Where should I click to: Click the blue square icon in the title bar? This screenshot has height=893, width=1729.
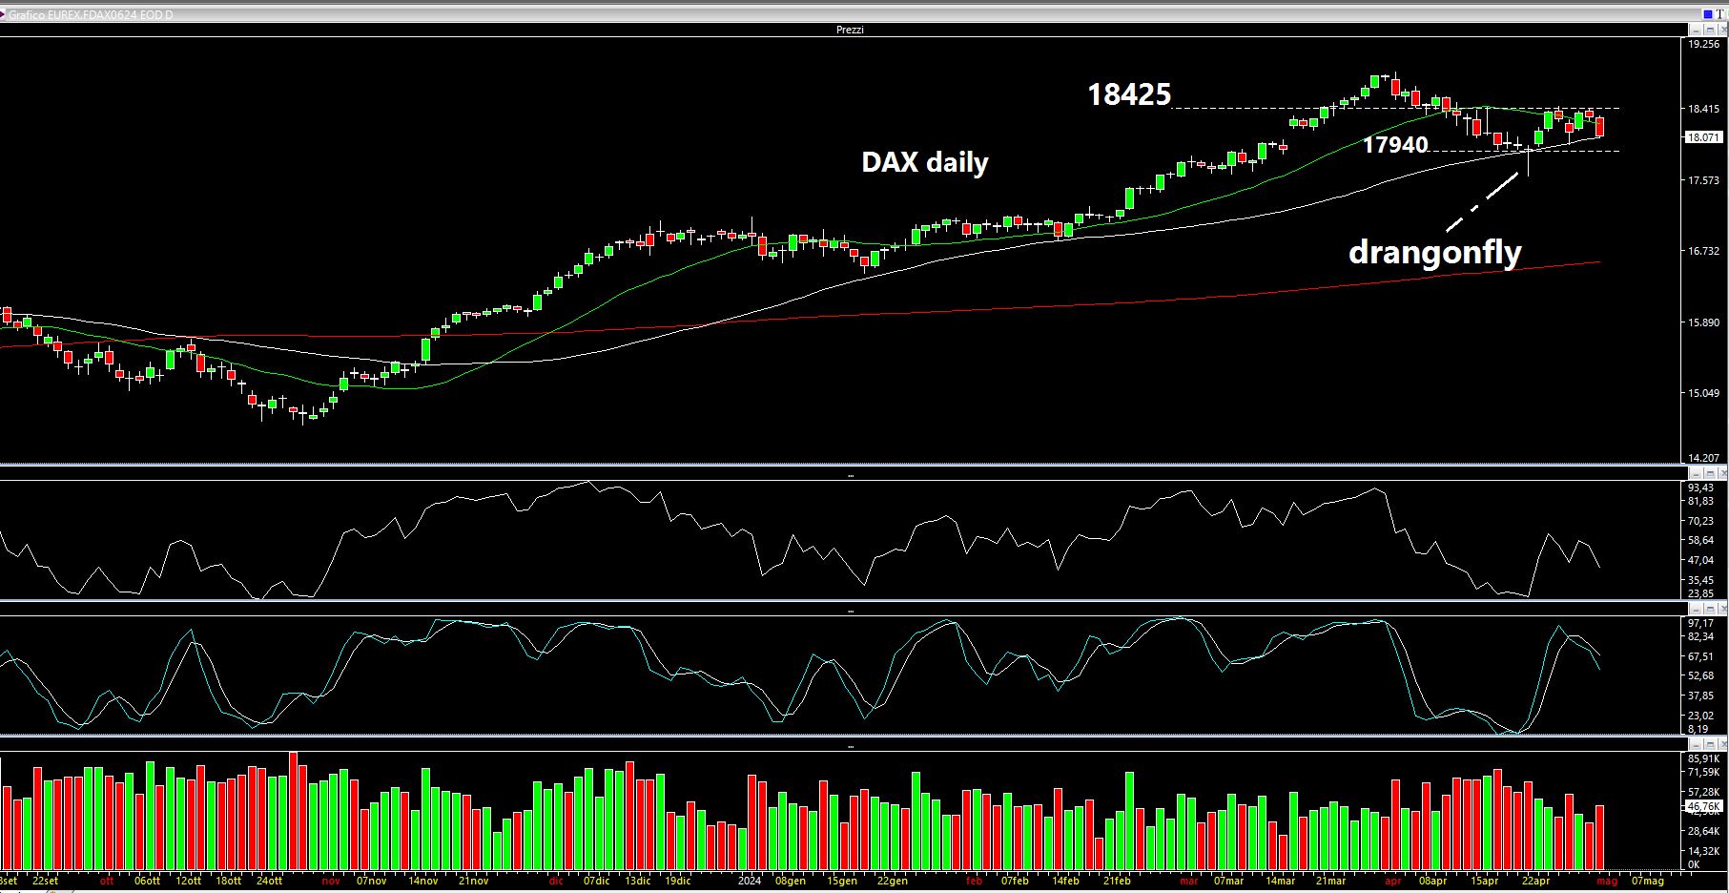pyautogui.click(x=1708, y=14)
